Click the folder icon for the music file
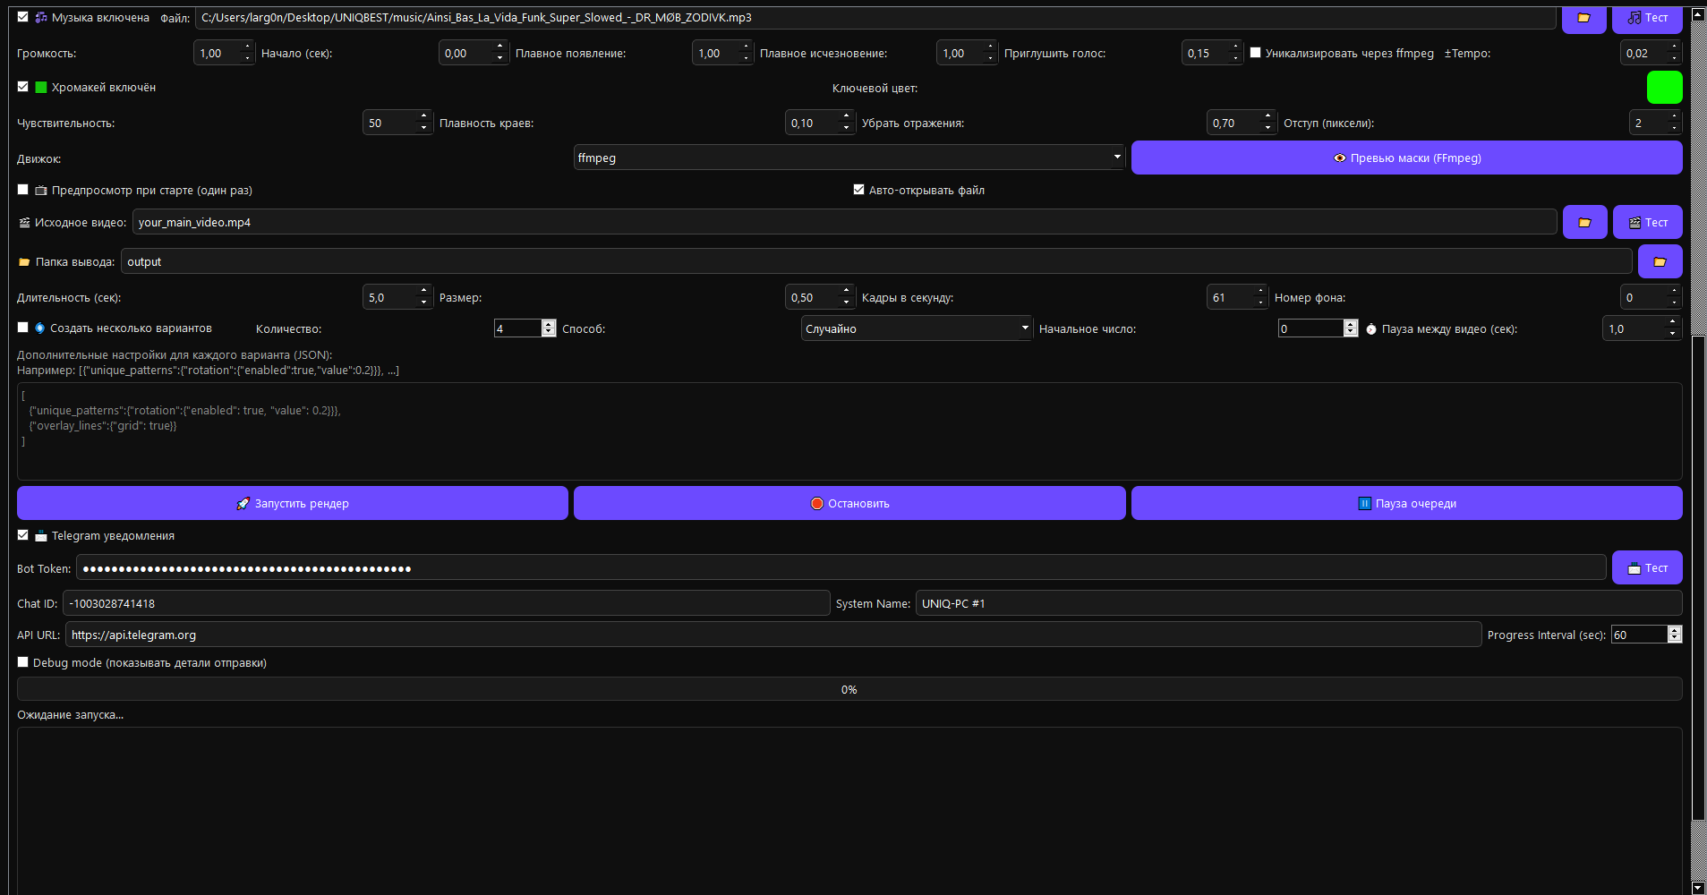1707x895 pixels. [x=1583, y=18]
